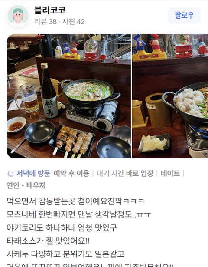
Task: Click the 팔로우 follow button
Action: point(184,16)
